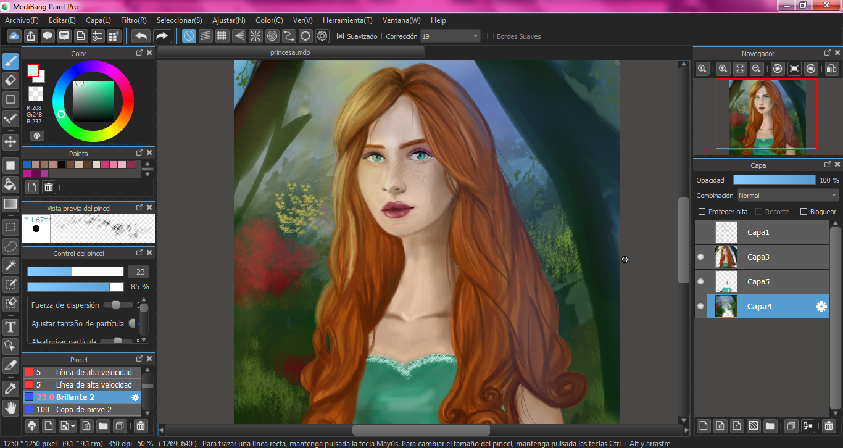Adjust the brush size slider
The height and width of the screenshot is (448, 843).
75,272
